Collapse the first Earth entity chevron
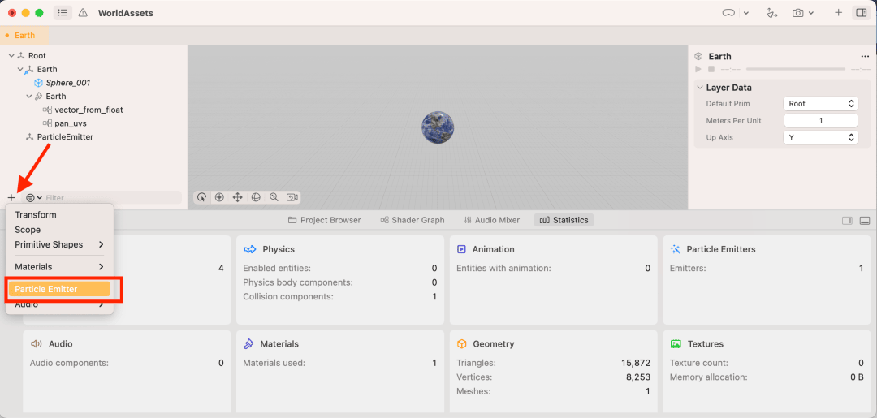Viewport: 877px width, 418px height. tap(20, 69)
